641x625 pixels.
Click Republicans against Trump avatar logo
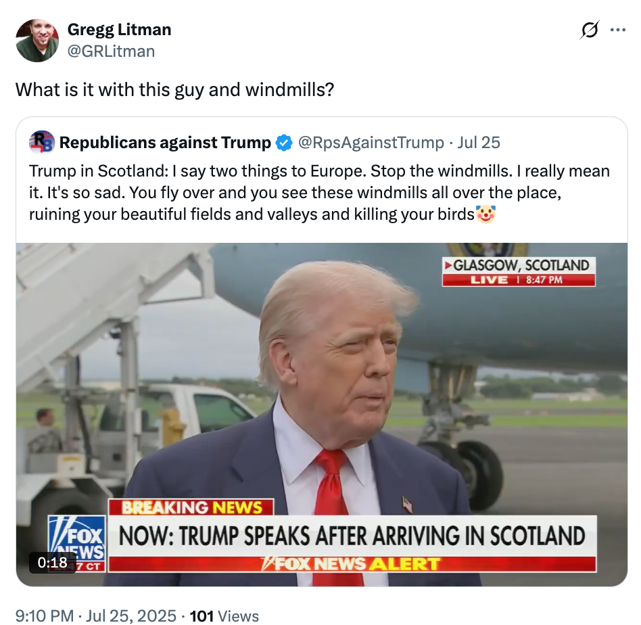(42, 143)
